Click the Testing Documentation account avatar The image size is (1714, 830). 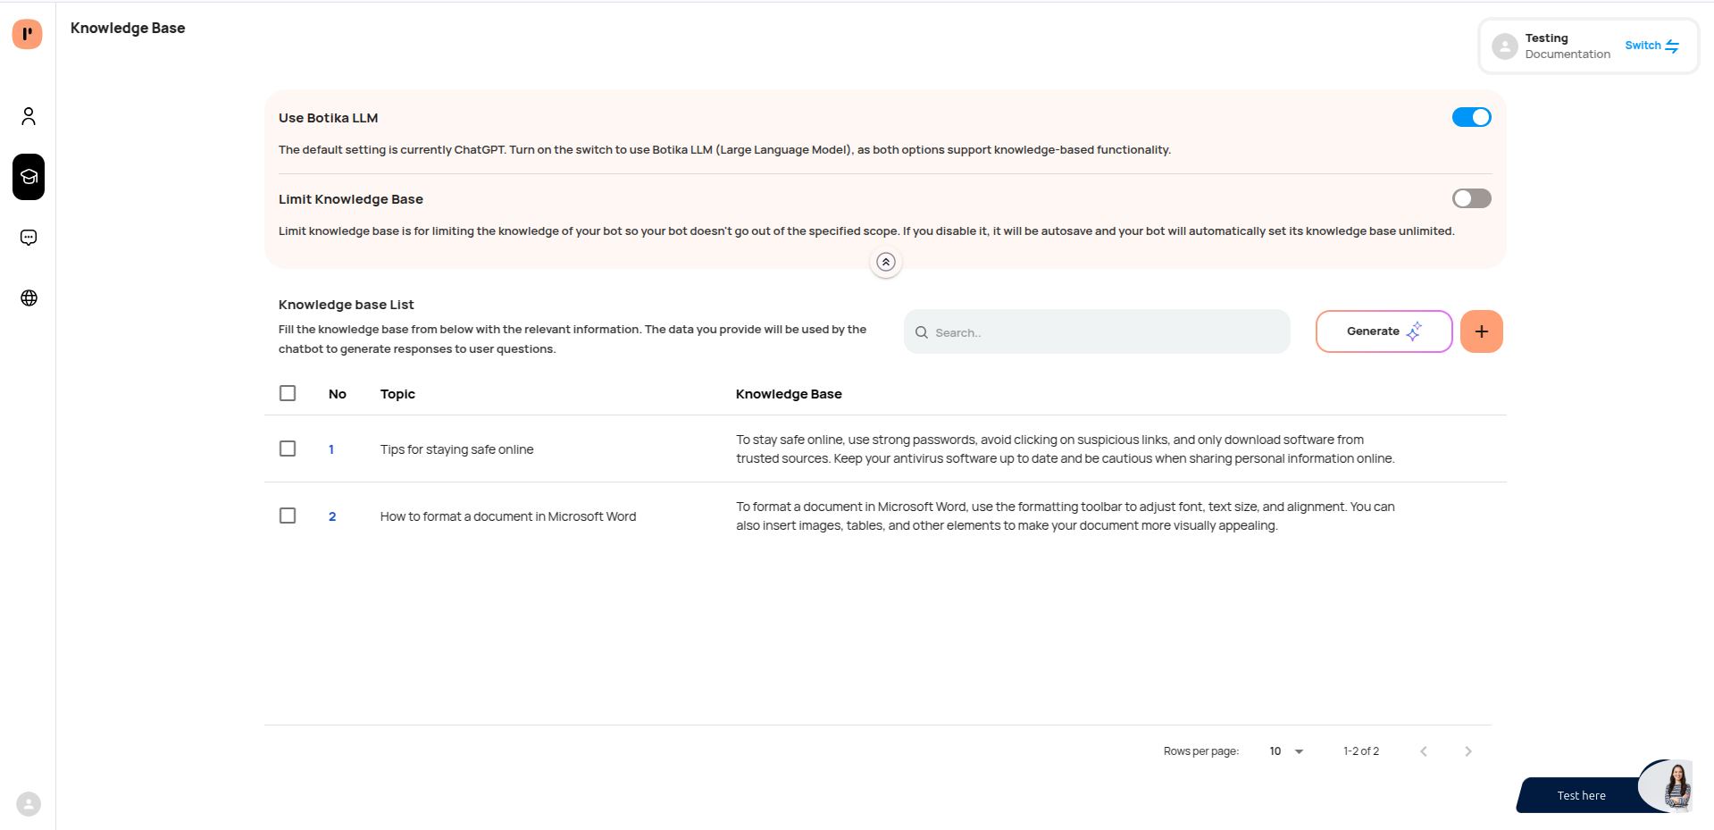tap(1505, 46)
